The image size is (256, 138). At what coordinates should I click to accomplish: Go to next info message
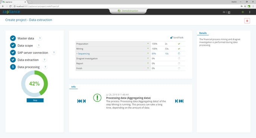(176, 101)
